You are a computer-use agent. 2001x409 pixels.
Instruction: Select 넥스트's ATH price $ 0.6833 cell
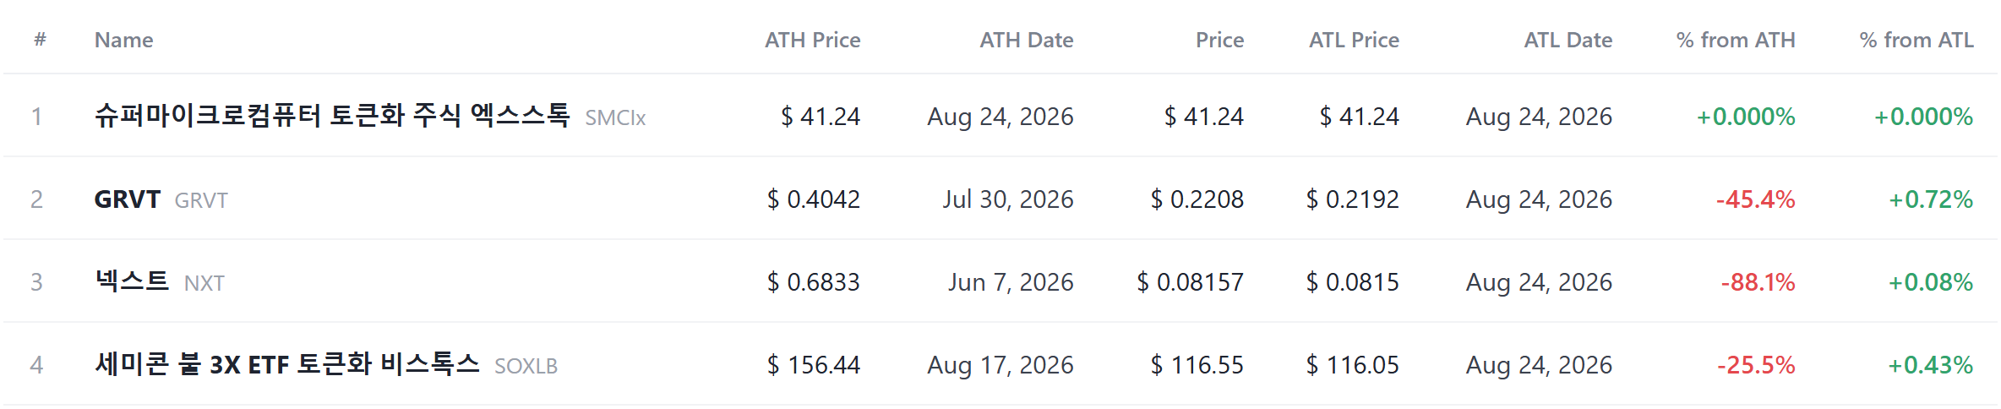pos(813,282)
